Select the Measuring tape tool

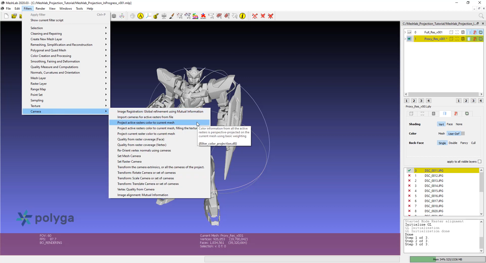(156, 16)
